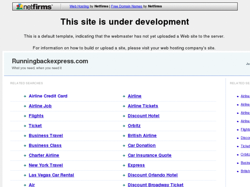Click the arrow icon beside Car Donation

click(124, 145)
